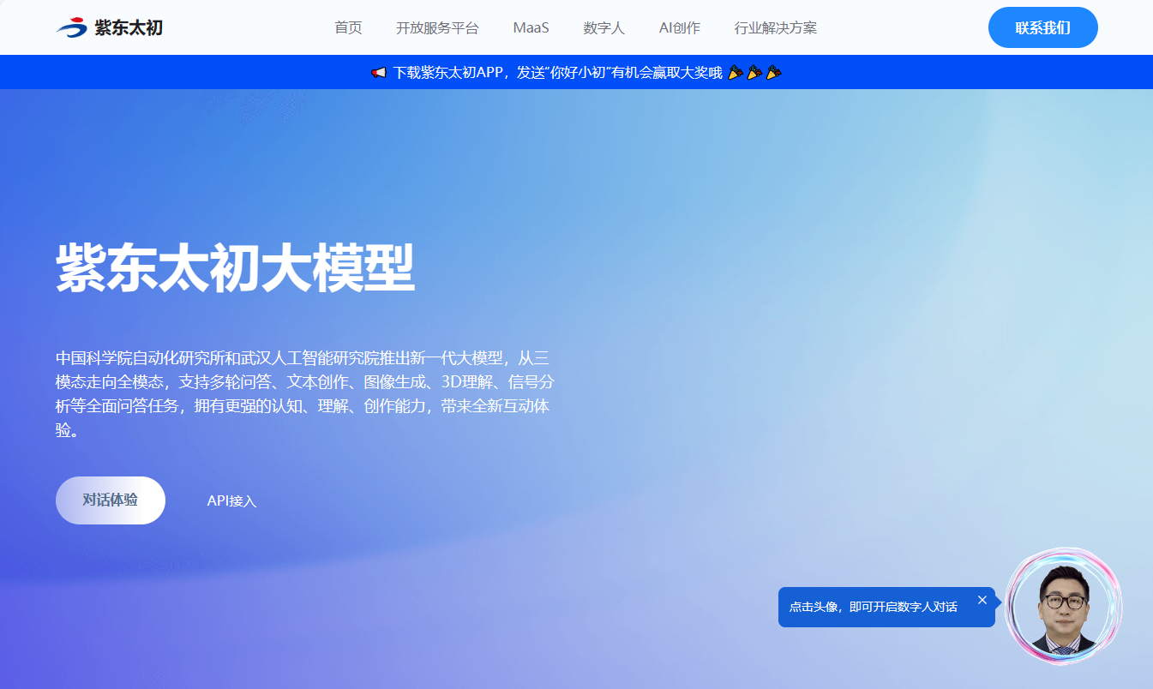Click the megaphone icon in the blue banner

click(379, 73)
